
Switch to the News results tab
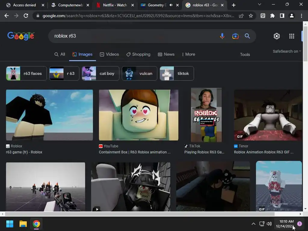pos(166,54)
